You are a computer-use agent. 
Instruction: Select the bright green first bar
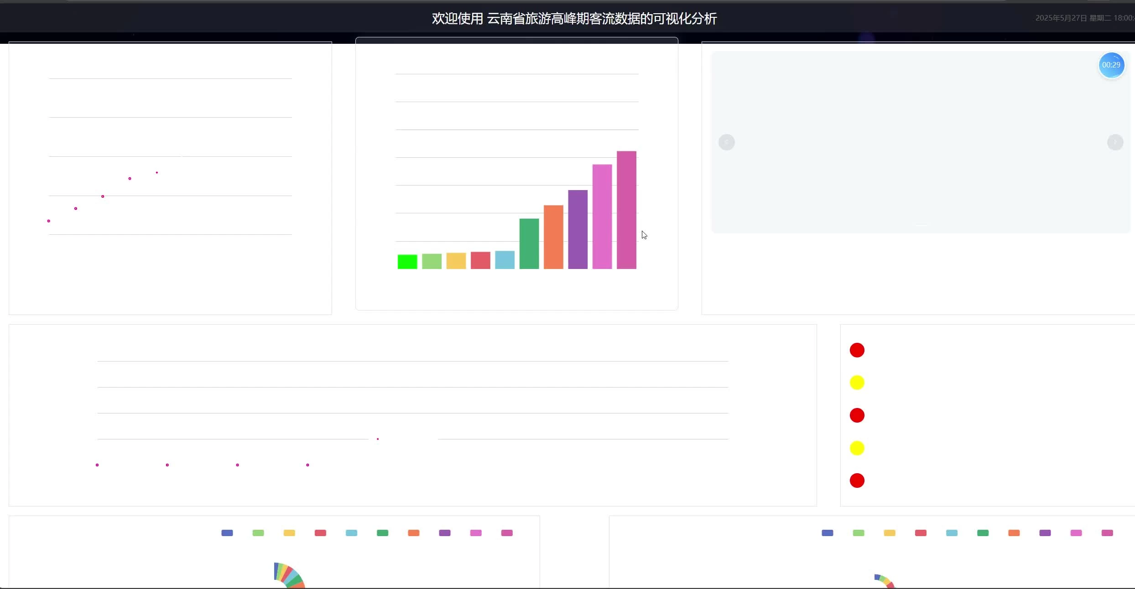[x=407, y=262]
